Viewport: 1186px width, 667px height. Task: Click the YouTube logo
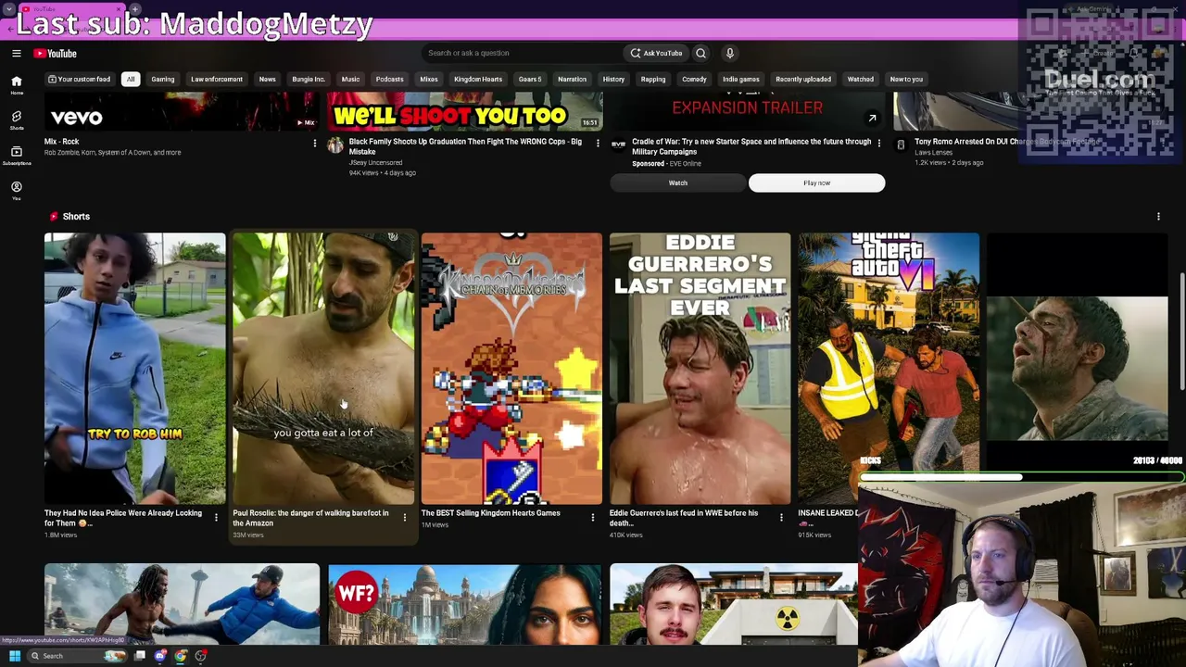click(x=56, y=53)
